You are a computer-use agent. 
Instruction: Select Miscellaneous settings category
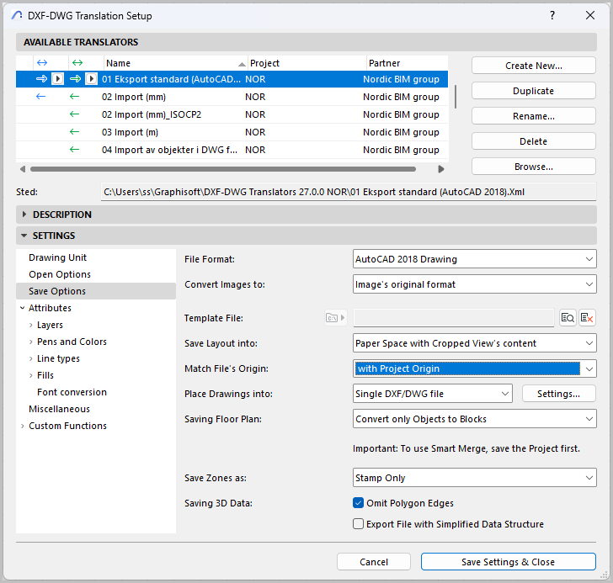point(59,409)
